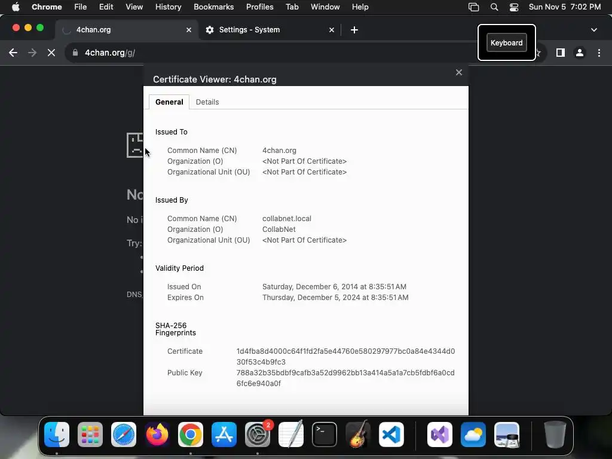
Task: Open a new Chrome tab
Action: point(354,30)
